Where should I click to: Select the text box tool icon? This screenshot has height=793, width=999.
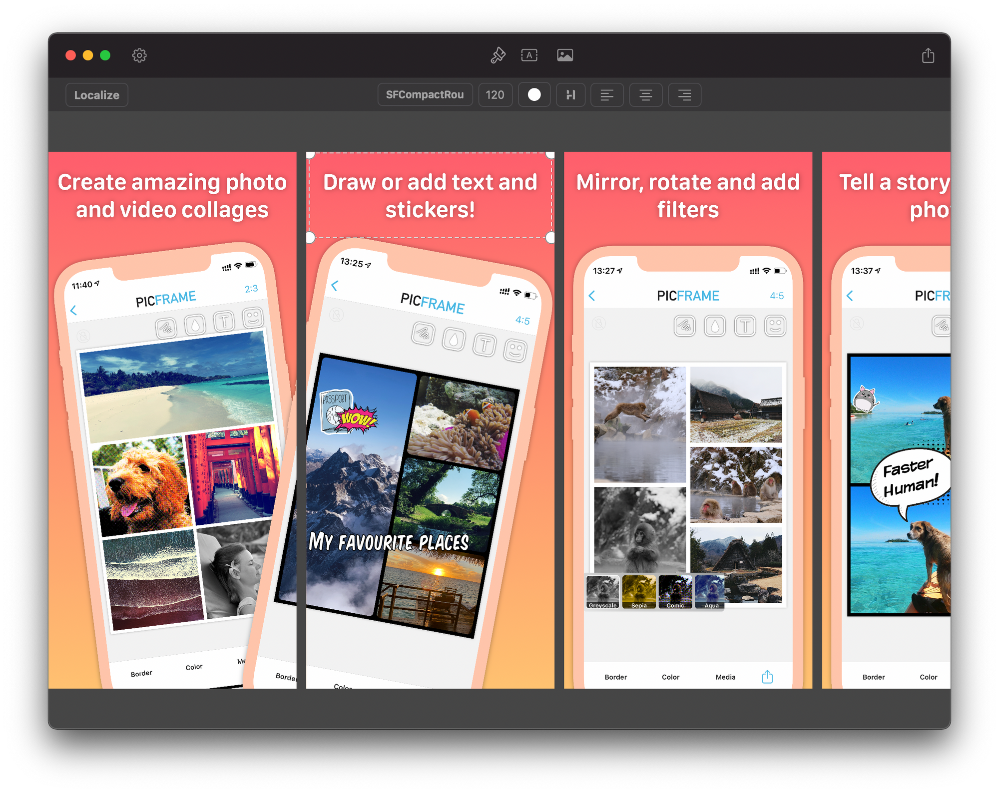tap(529, 55)
